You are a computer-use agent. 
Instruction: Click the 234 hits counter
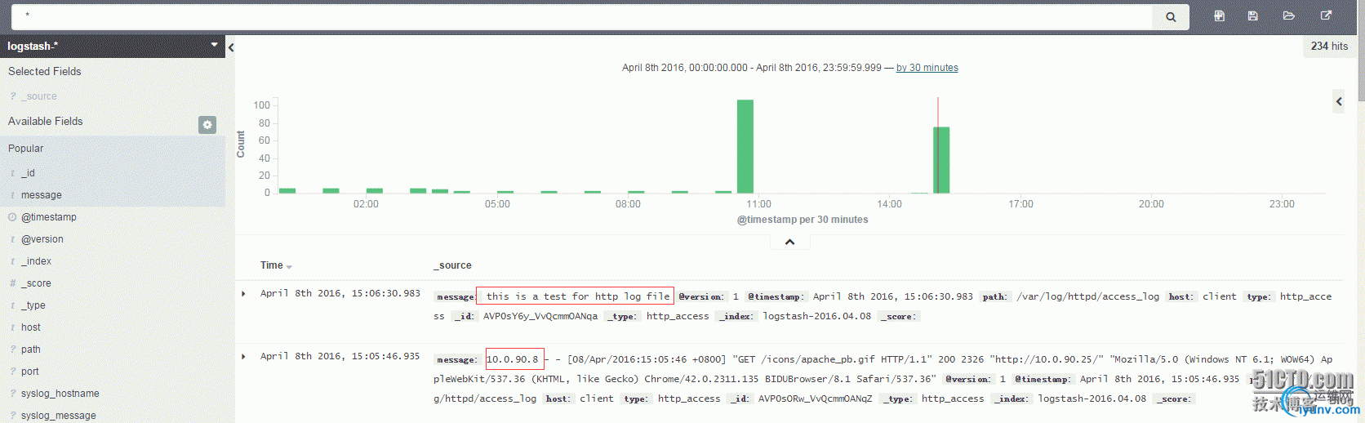1329,47
